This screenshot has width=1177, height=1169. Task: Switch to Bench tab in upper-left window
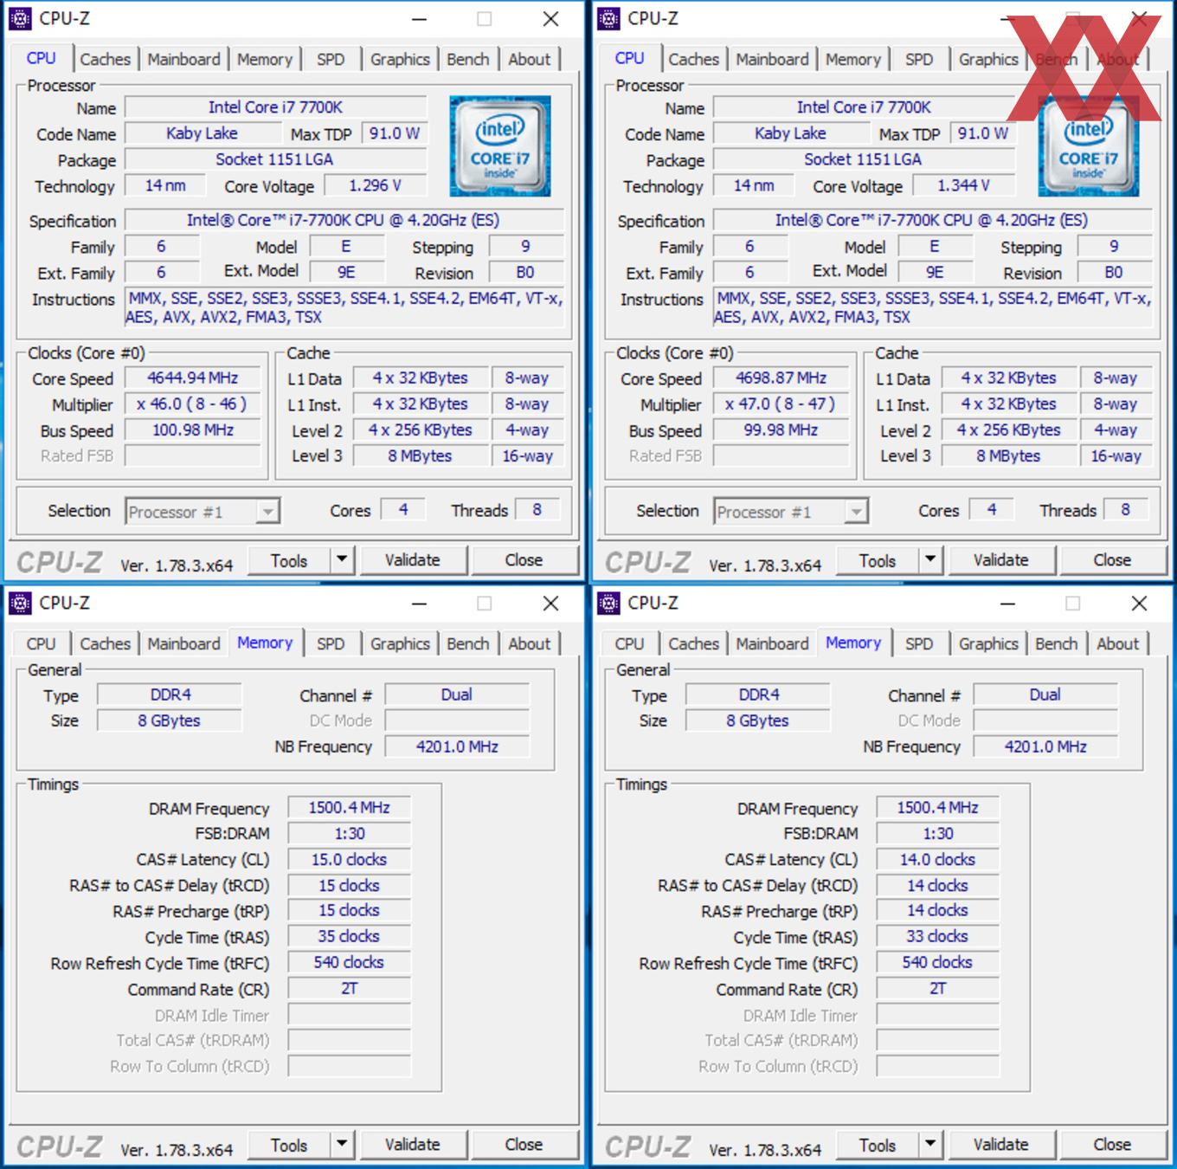point(468,60)
